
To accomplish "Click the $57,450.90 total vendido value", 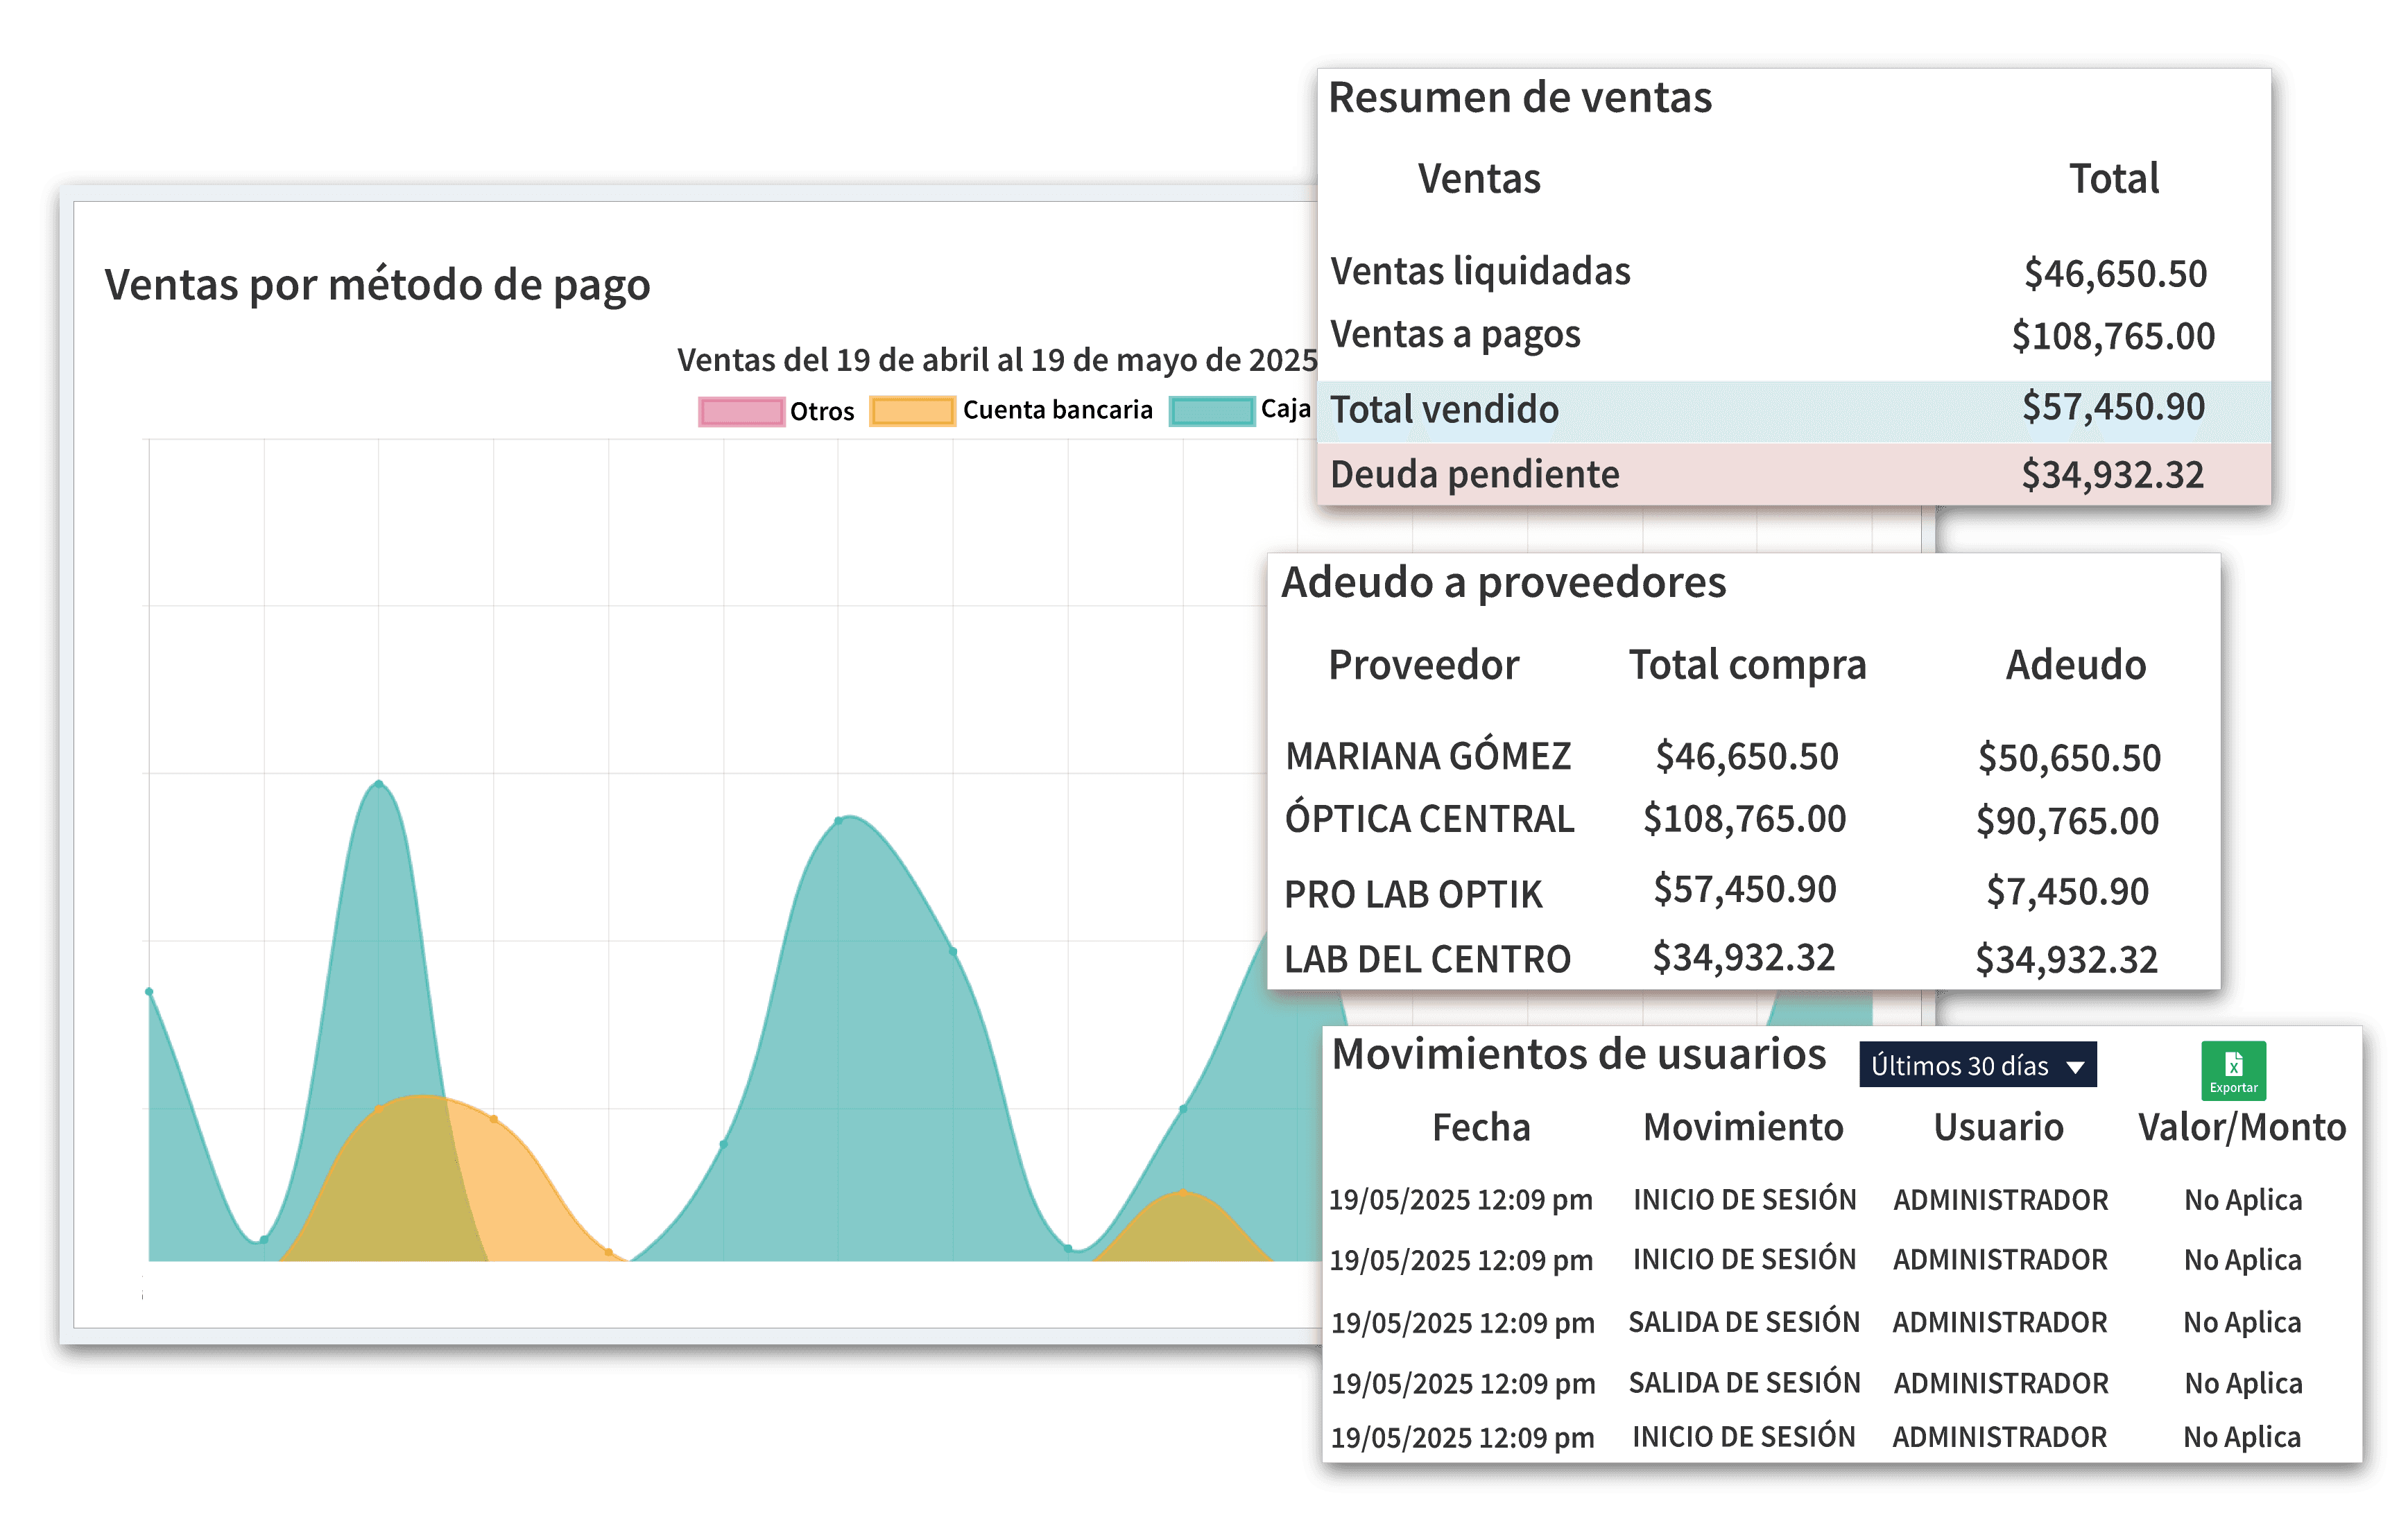I will click(x=2113, y=407).
